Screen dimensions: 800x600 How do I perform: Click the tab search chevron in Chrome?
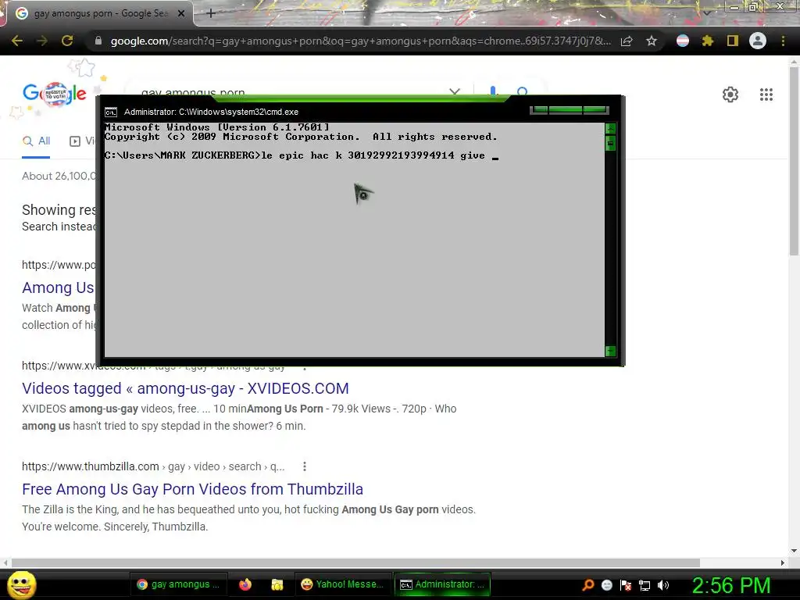tap(706, 13)
